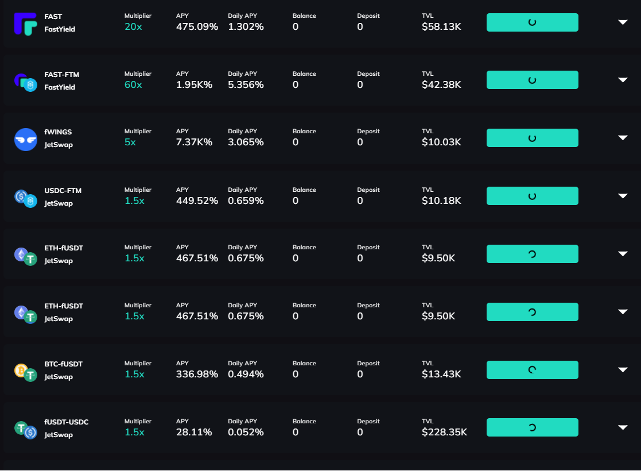The image size is (641, 471).
Task: Click the $228.35K TVL value
Action: tap(444, 433)
